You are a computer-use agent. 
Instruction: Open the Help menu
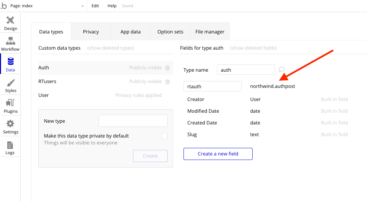pos(112,6)
